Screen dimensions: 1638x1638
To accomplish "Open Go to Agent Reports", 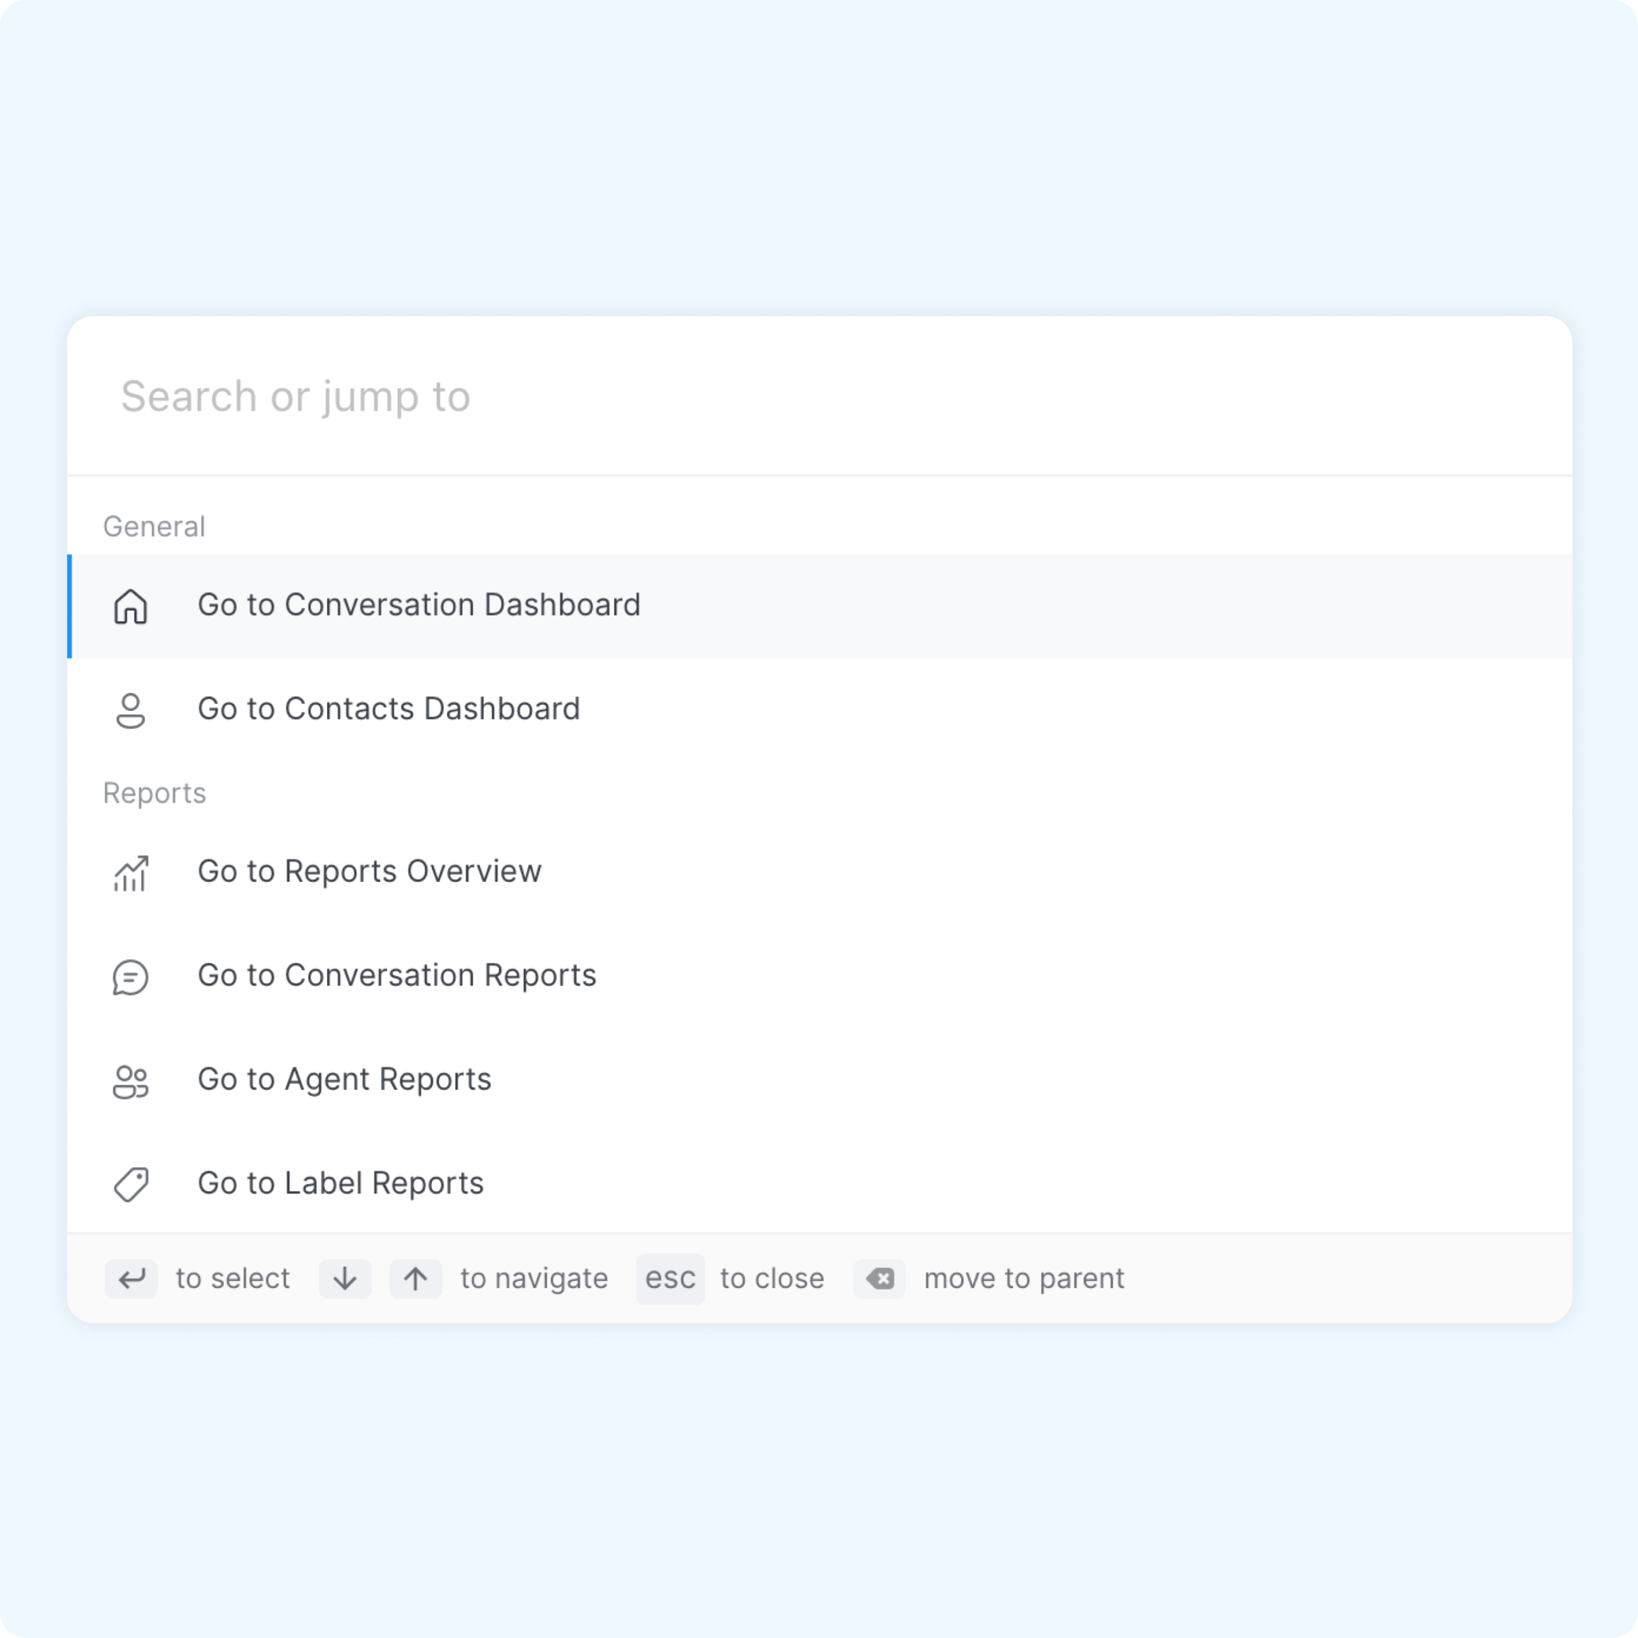I will coord(344,1079).
